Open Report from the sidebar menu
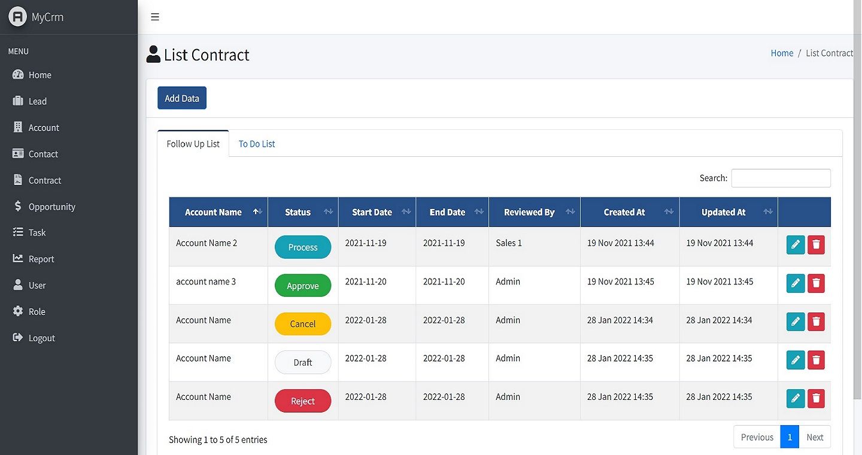The height and width of the screenshot is (455, 862). coord(41,259)
